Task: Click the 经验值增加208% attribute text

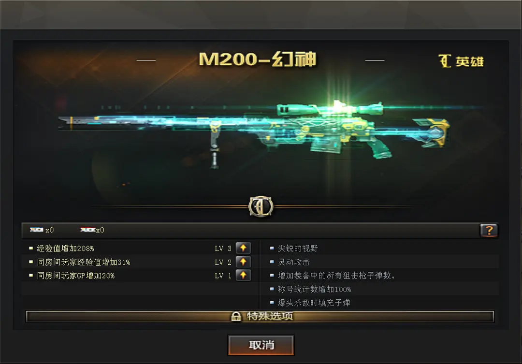Action: pos(65,248)
